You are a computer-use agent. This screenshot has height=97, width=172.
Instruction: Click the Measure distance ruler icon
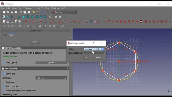[50, 17]
